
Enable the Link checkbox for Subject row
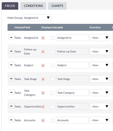tap(52, 65)
